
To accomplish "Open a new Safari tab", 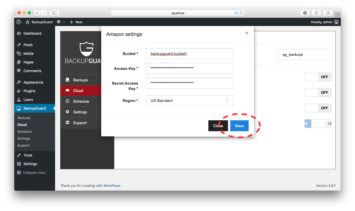I will [x=338, y=15].
